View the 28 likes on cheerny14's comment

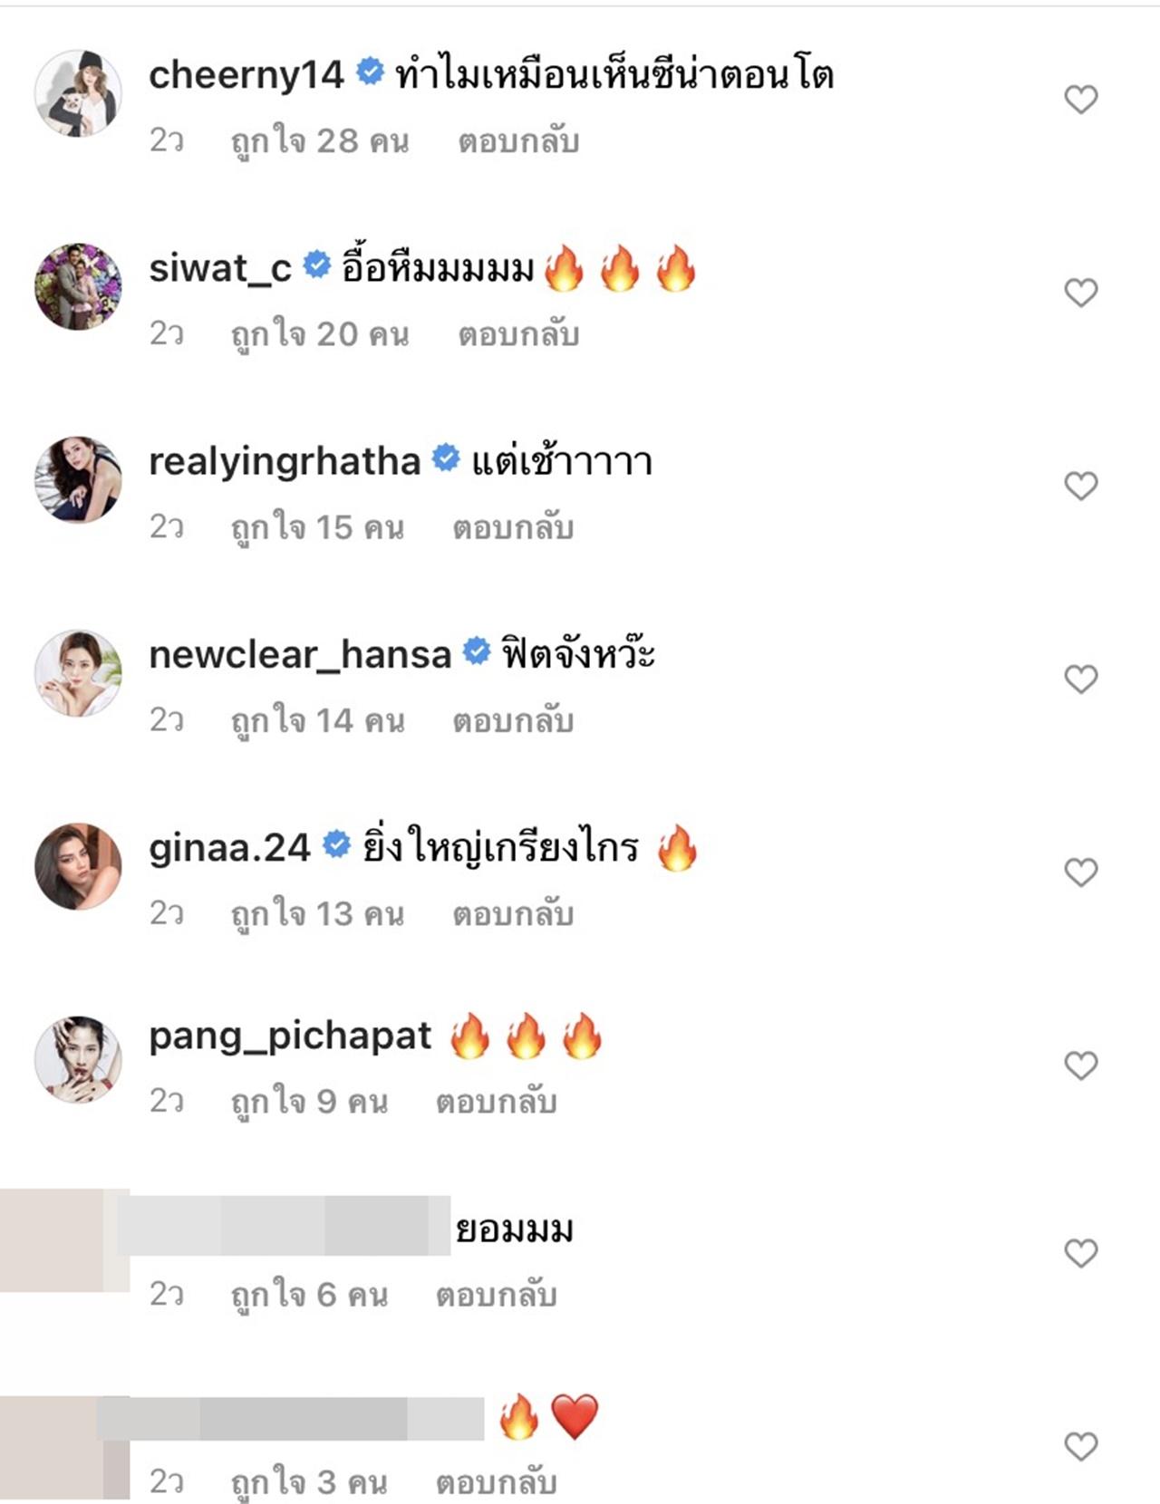pos(320,141)
